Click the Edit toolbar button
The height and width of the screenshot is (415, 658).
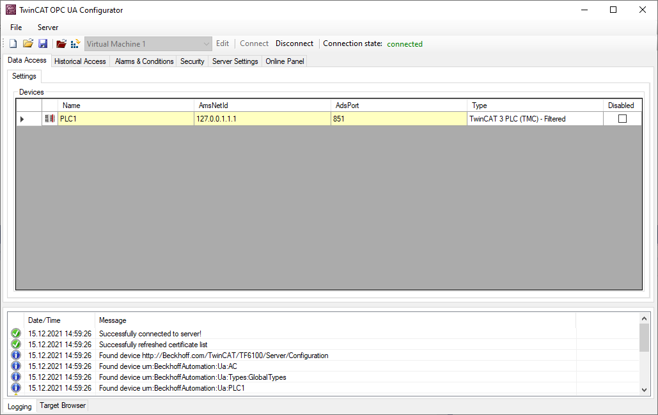[x=223, y=43]
